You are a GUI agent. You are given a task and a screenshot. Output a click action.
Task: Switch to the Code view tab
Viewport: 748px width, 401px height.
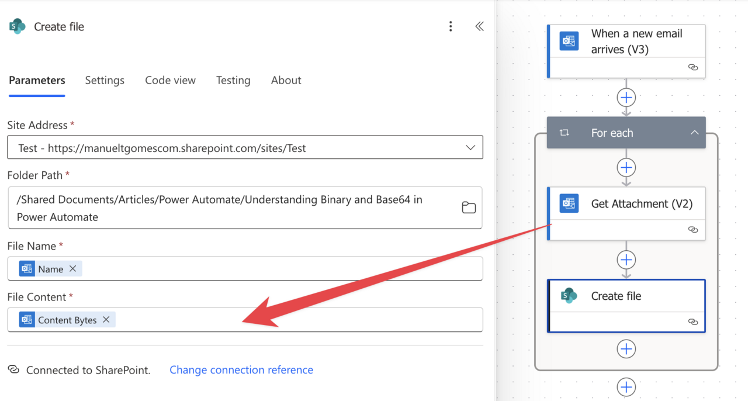point(170,80)
